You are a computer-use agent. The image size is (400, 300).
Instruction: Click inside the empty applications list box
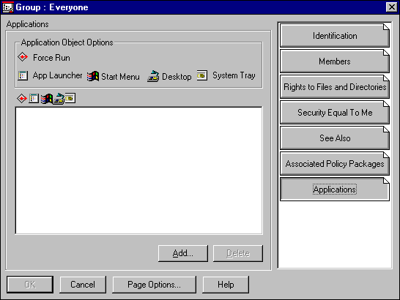pyautogui.click(x=138, y=170)
